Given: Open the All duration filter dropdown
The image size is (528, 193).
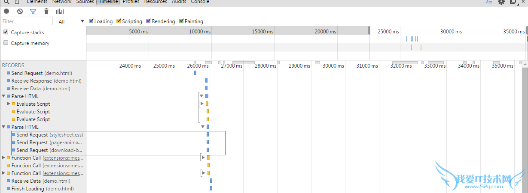Looking at the screenshot, I should click(72, 21).
